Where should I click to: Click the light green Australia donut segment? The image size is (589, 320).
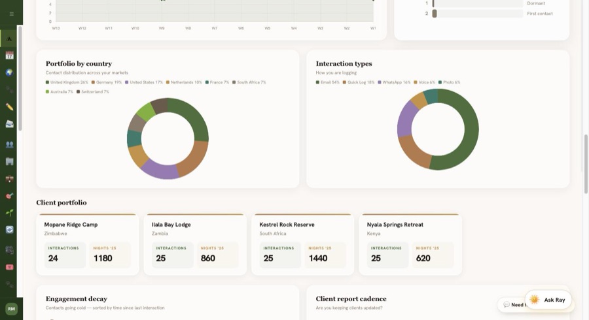tap(146, 111)
